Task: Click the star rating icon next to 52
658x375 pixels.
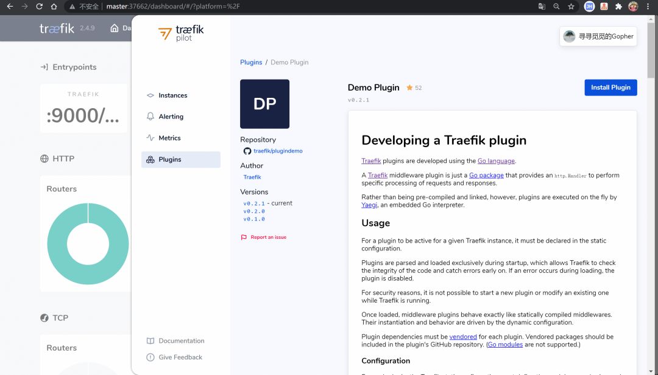Action: pyautogui.click(x=409, y=88)
